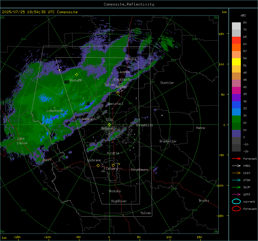Screen dimensions: 258x241
Task: Click the Vulcan label
Action: [146, 213]
